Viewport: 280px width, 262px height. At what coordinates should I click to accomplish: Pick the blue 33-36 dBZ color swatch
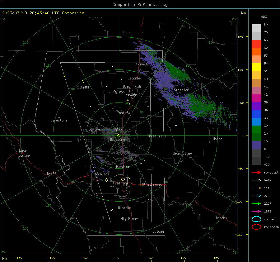256,114
